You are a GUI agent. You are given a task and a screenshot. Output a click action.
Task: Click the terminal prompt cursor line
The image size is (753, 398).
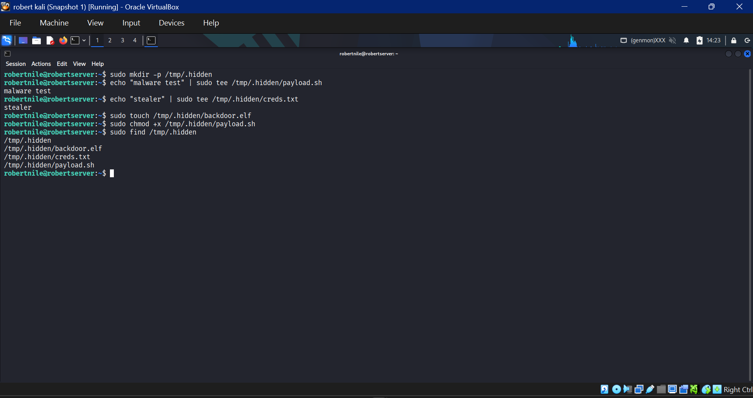pos(59,173)
